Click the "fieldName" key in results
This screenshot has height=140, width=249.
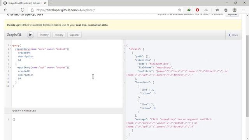coord(145,67)
